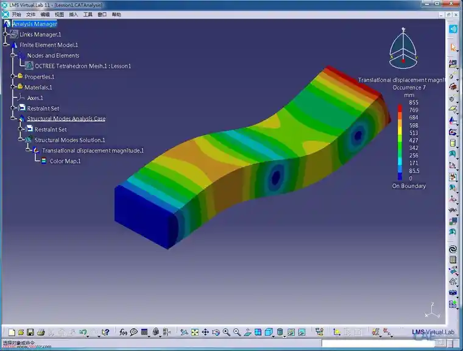
Task: Click the Open file folder icon
Action: 21,332
